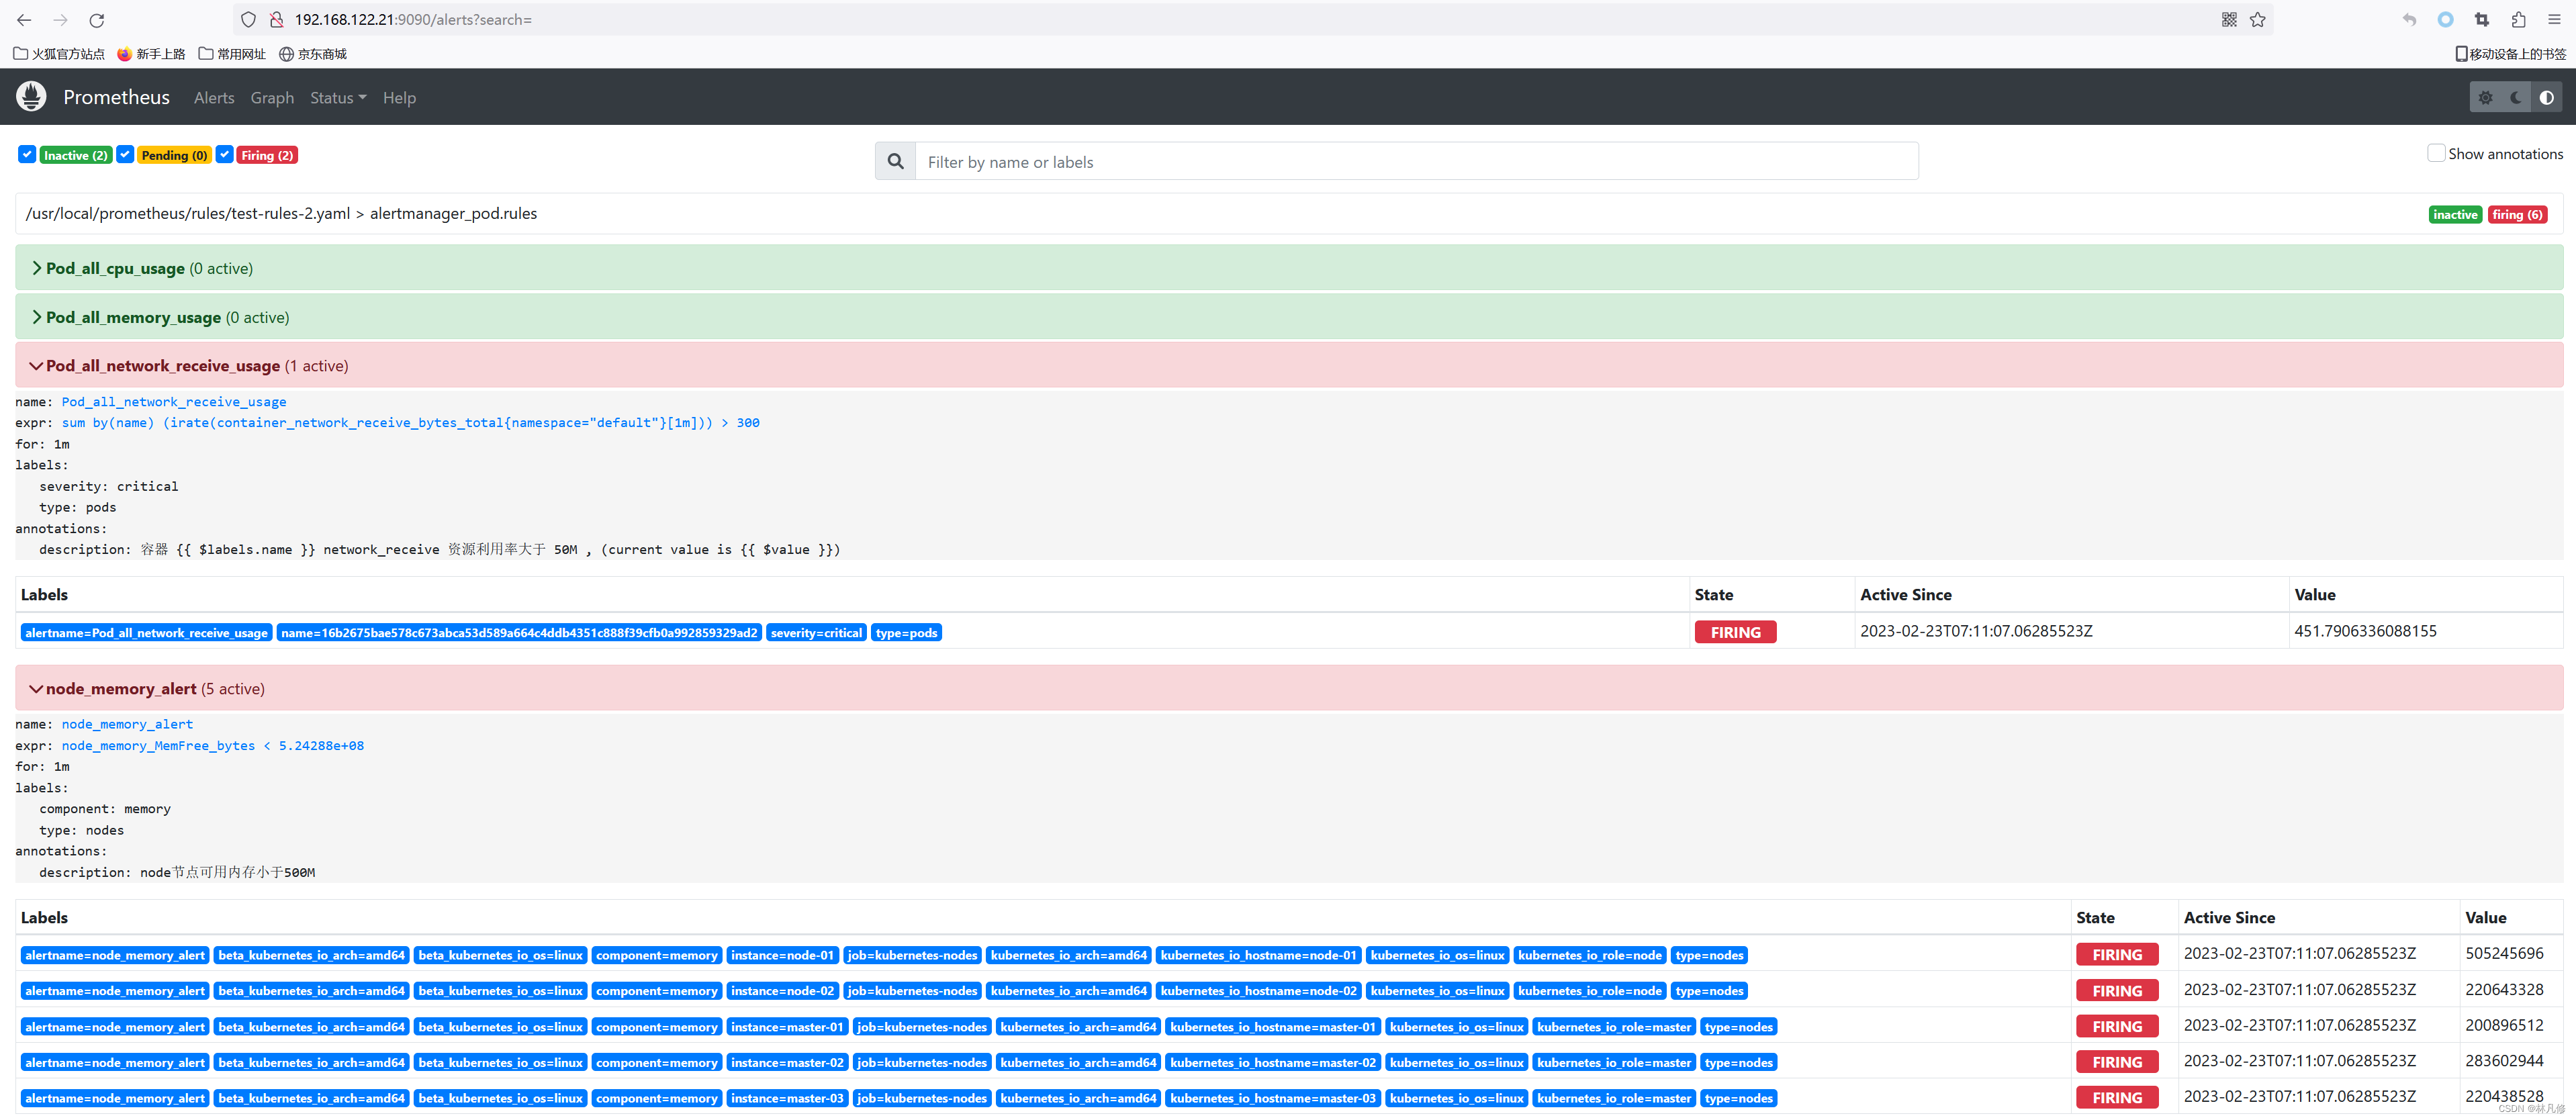Image resolution: width=2576 pixels, height=1120 pixels.
Task: Click the value 451.7906336088155
Action: (x=2365, y=631)
